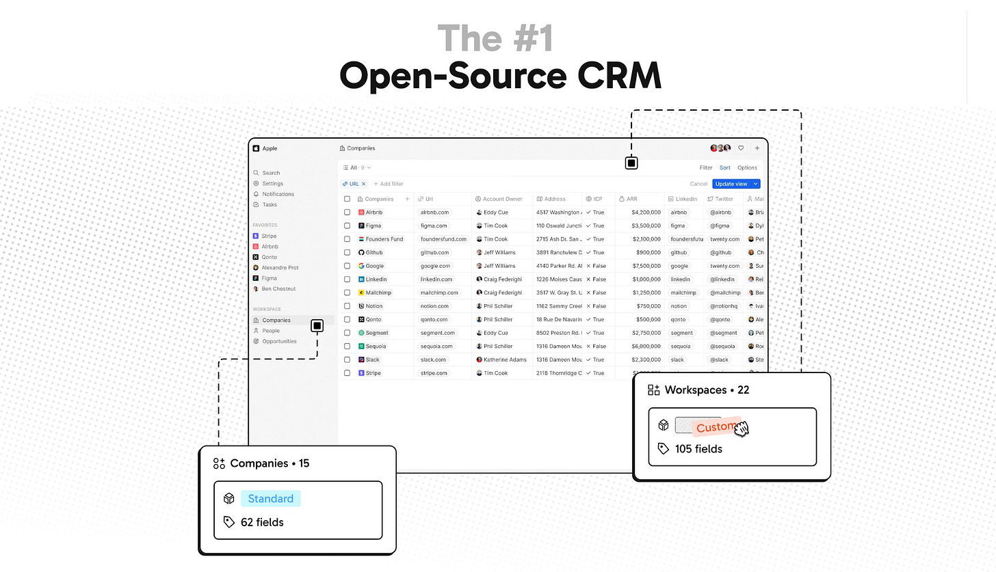Check the Mailchimp row checkbox
This screenshot has height=572, width=996.
(x=347, y=292)
